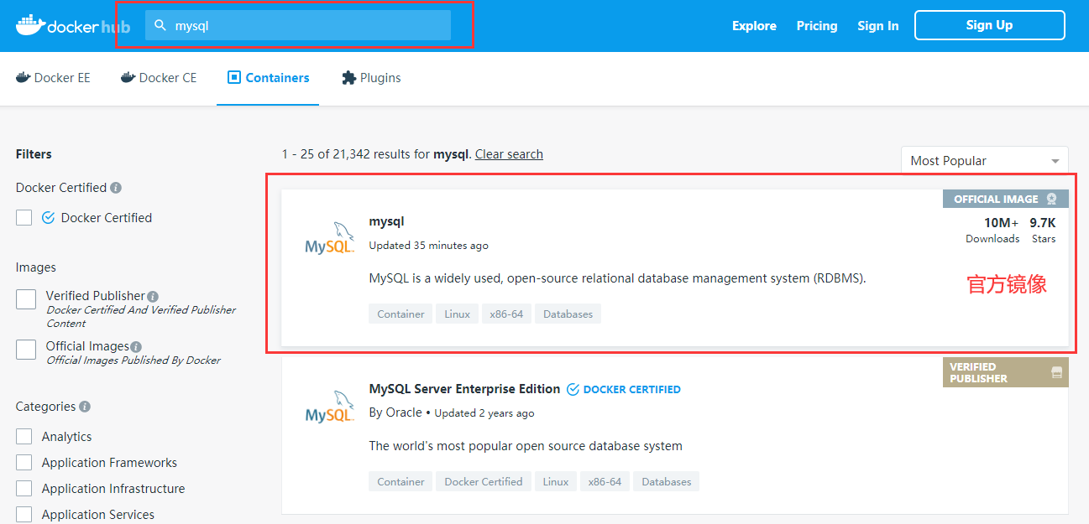Click the VERIFIED PUBLISHER badge label
Viewport: 1089px width, 524px height.
tap(979, 372)
